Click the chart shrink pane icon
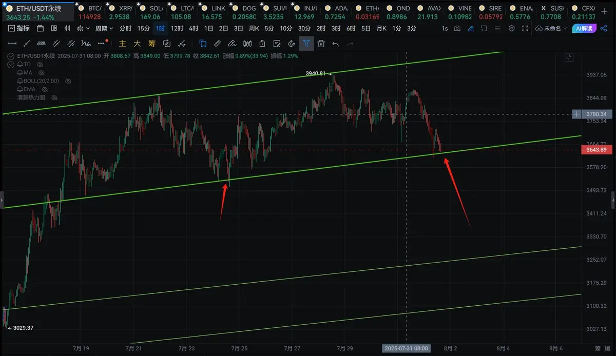The image size is (616, 356). [x=568, y=58]
